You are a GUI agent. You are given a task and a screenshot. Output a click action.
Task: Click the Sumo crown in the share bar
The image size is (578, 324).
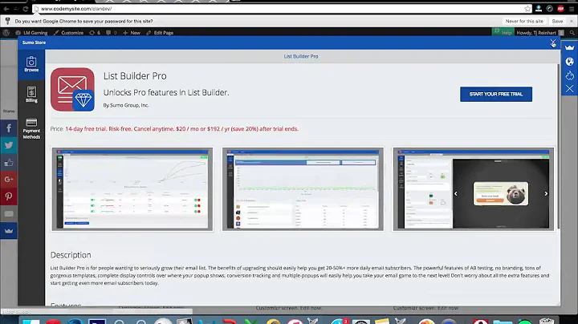click(x=9, y=230)
